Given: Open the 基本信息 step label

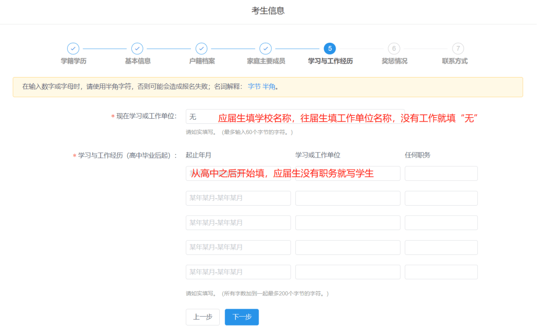Looking at the screenshot, I should coord(138,61).
